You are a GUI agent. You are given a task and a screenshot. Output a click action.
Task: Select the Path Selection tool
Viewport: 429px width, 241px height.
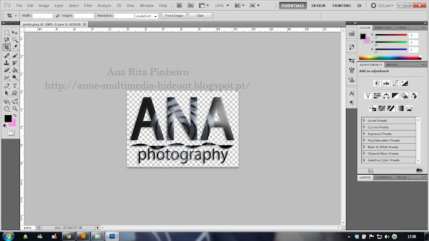(7, 93)
